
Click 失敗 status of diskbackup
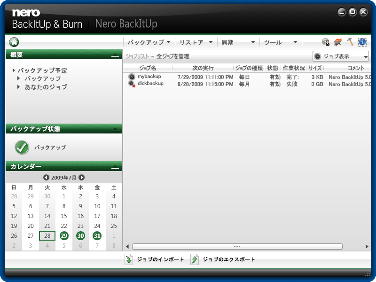pos(292,84)
